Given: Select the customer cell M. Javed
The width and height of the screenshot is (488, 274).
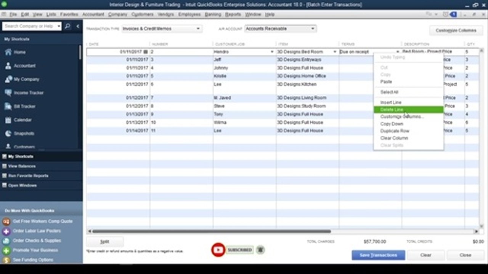Looking at the screenshot, I should [244, 98].
